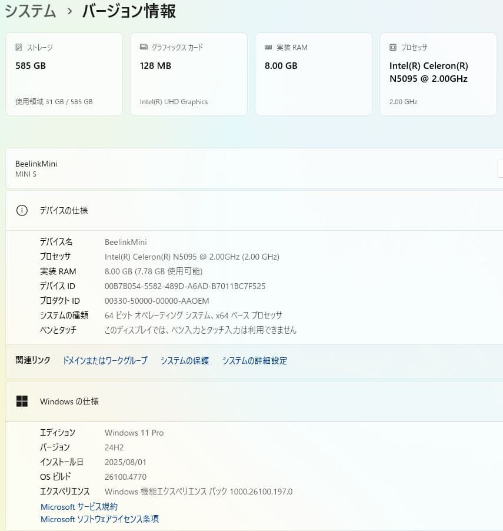
Task: Open Microsoft ソフトウェアライセンス条項
Action: pos(99,519)
